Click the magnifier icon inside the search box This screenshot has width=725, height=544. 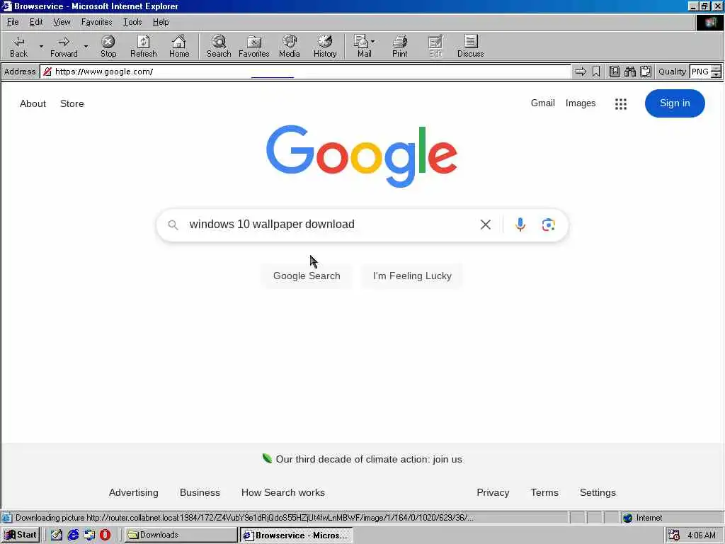pyautogui.click(x=173, y=225)
